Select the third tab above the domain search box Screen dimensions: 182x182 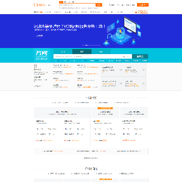(x=101, y=52)
